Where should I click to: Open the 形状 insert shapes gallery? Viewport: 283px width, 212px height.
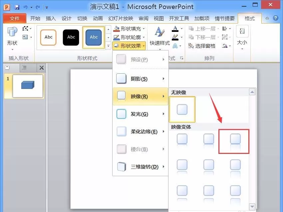pyautogui.click(x=12, y=38)
